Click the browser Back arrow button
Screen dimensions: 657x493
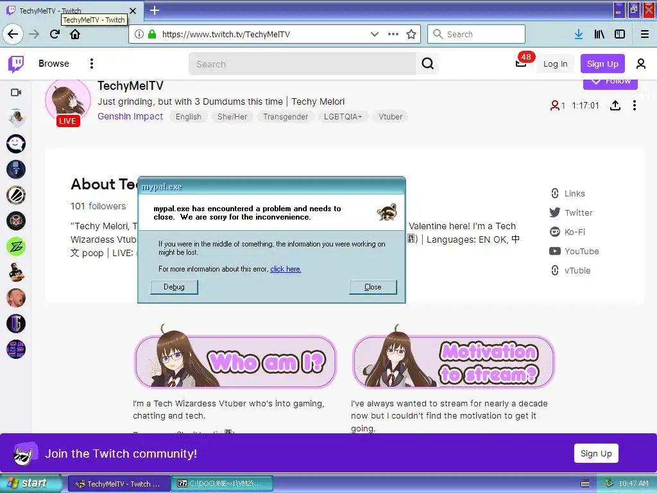13,34
